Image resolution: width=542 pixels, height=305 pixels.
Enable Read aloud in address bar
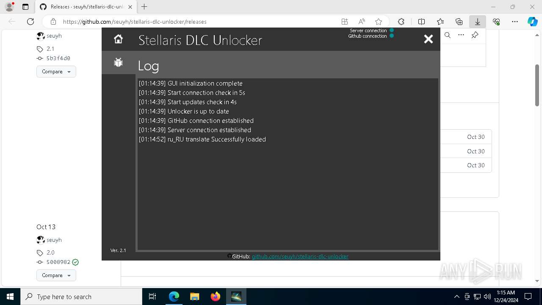pyautogui.click(x=362, y=22)
